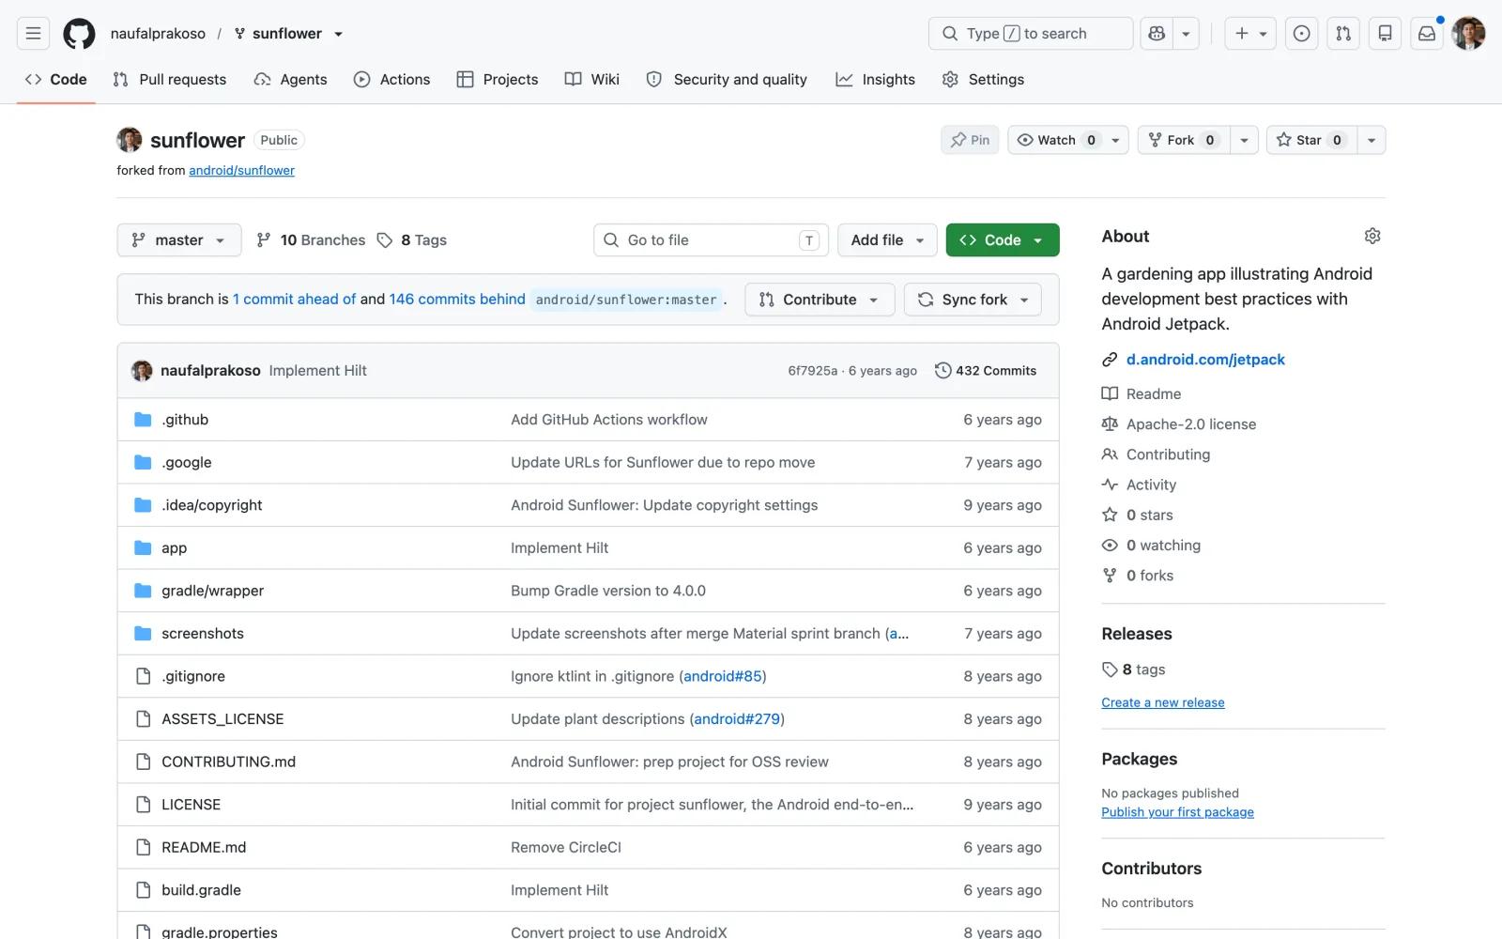Open the Copilot options dropdown arrow
Screen dimensions: 1502x939
1186,34
